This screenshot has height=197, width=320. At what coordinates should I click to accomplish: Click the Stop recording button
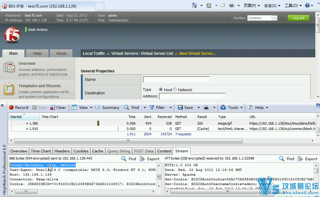(x=39, y=108)
